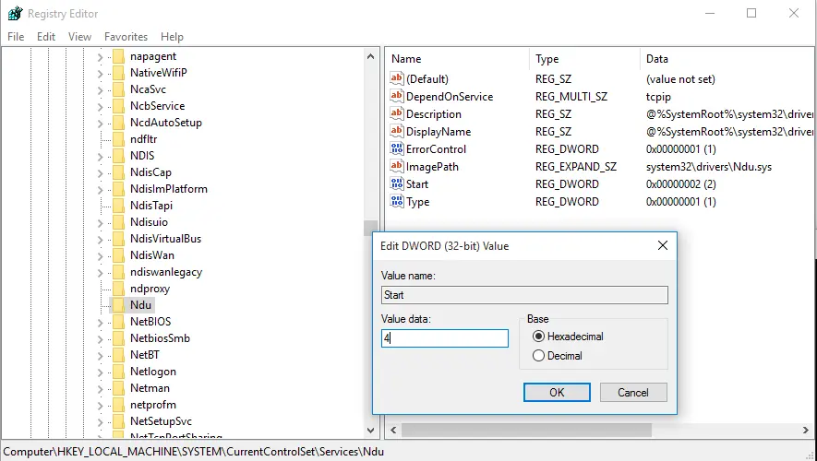Click the ImagePath data system32\drivers\Ndu.sys

coord(709,167)
